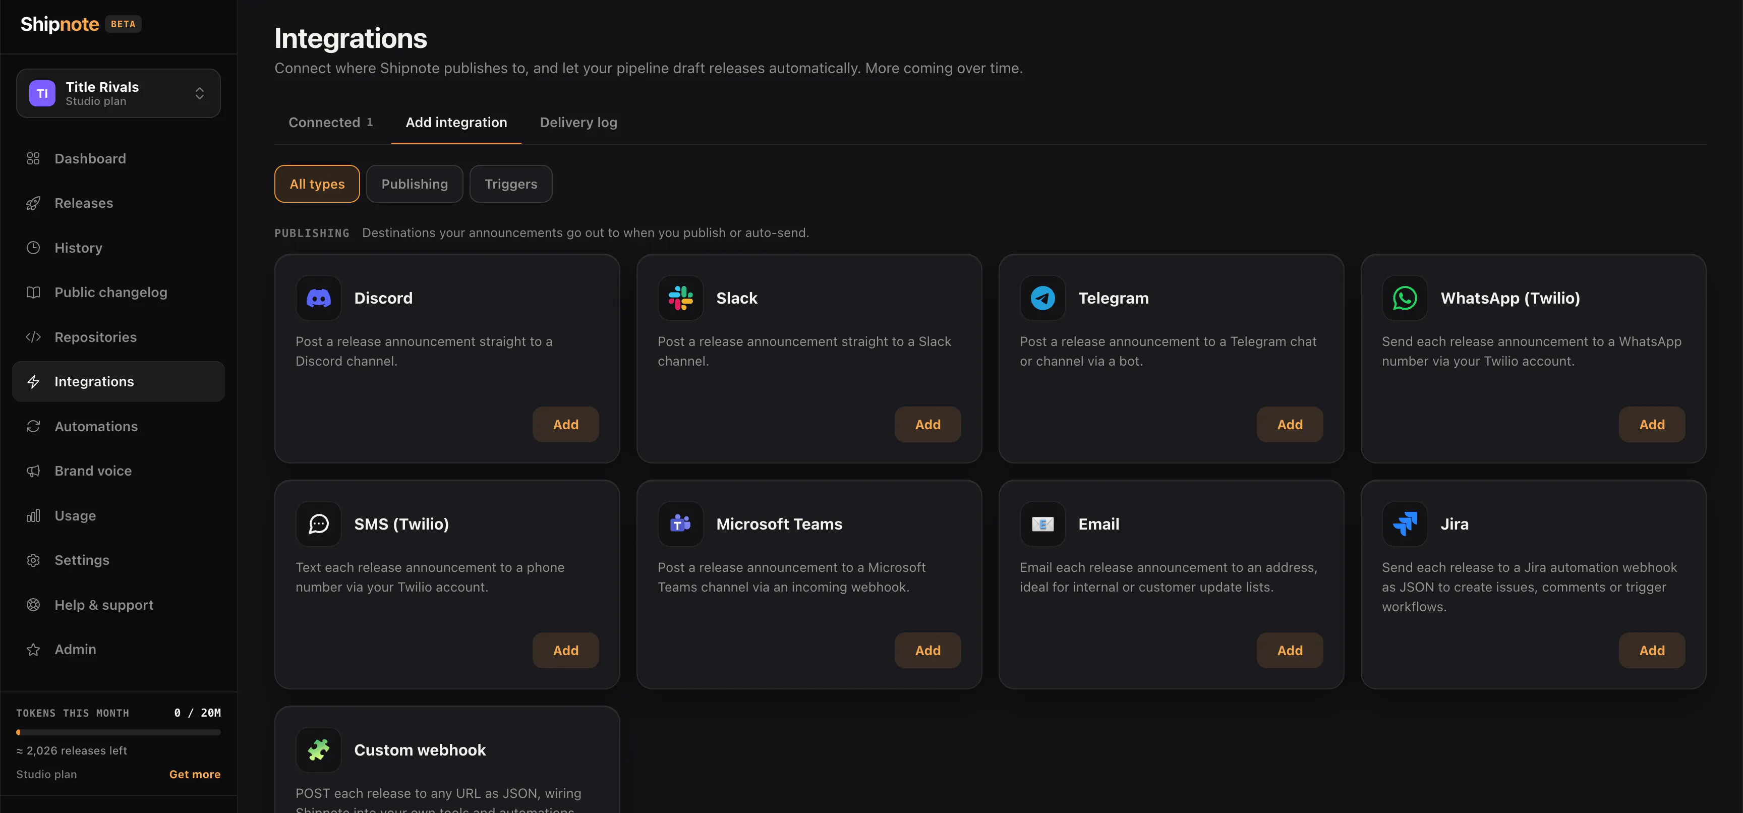Add the Discord integration

[566, 424]
